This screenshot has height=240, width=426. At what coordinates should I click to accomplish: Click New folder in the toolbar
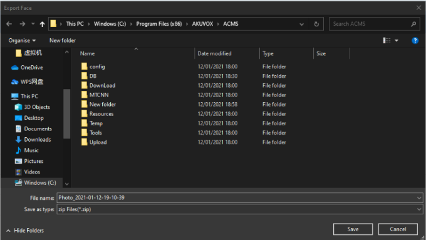(63, 41)
